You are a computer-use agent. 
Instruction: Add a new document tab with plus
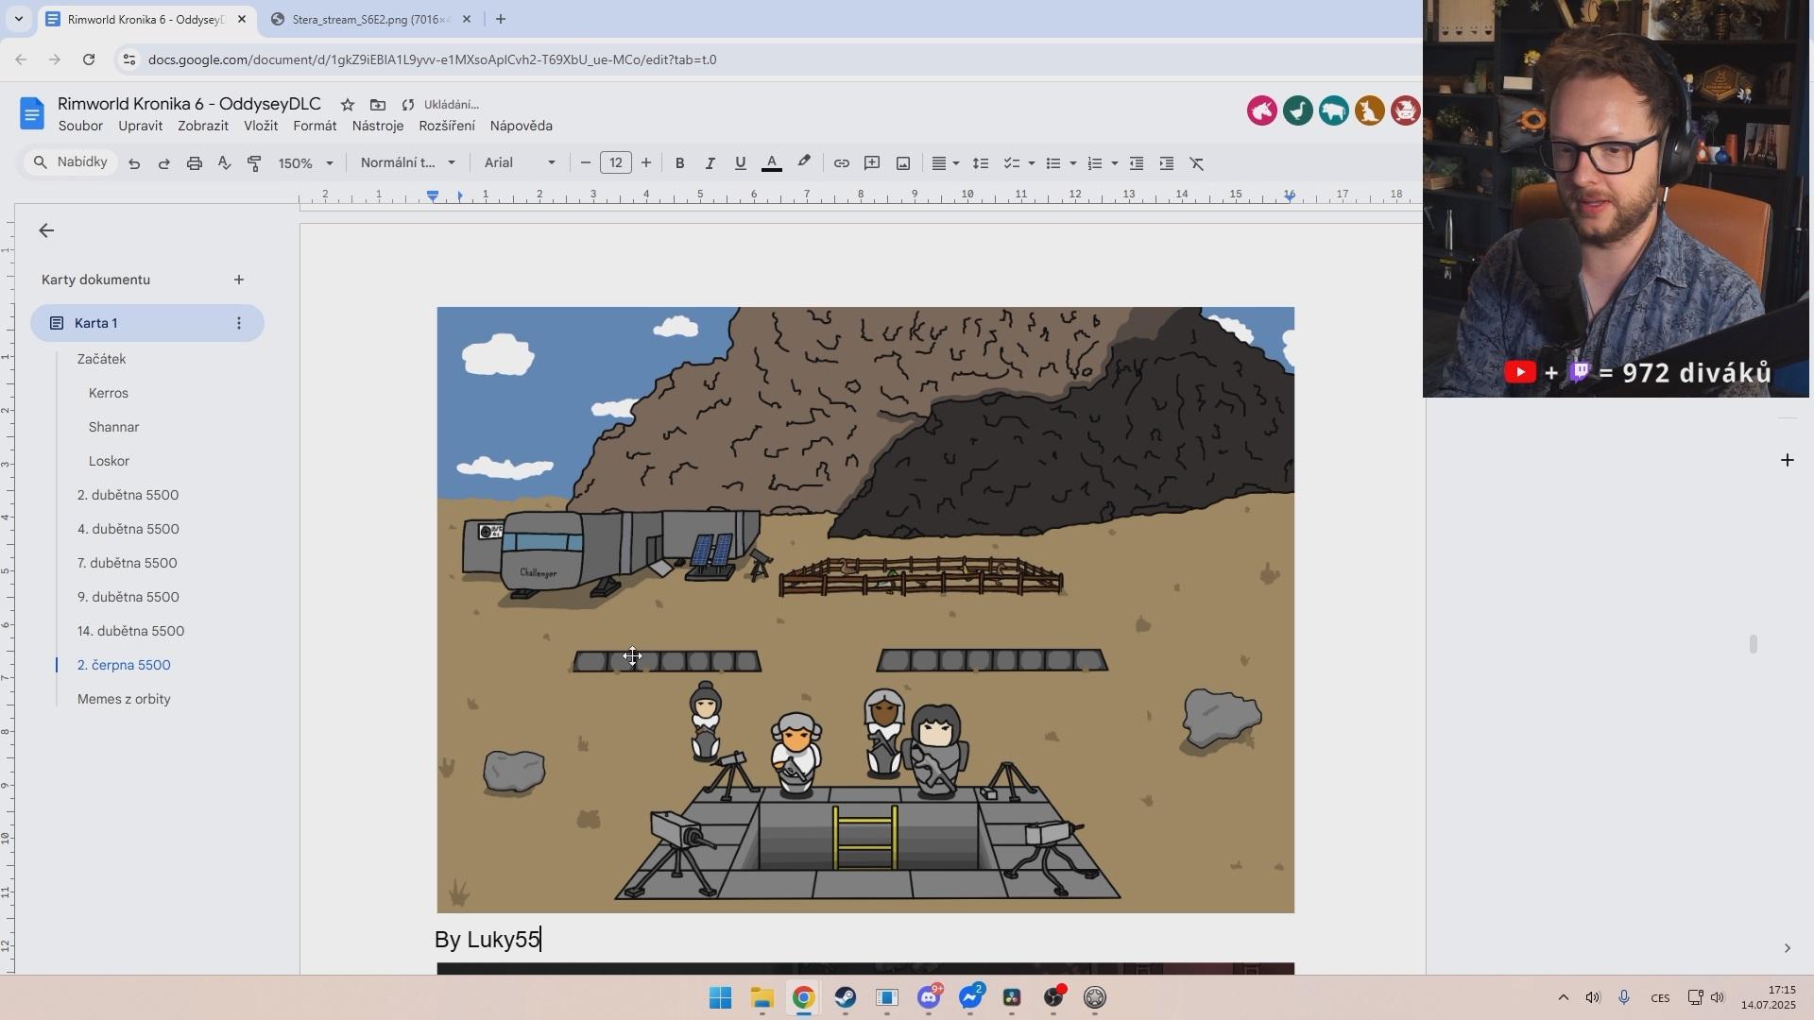pyautogui.click(x=239, y=280)
